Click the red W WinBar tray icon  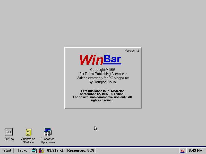[183, 151]
